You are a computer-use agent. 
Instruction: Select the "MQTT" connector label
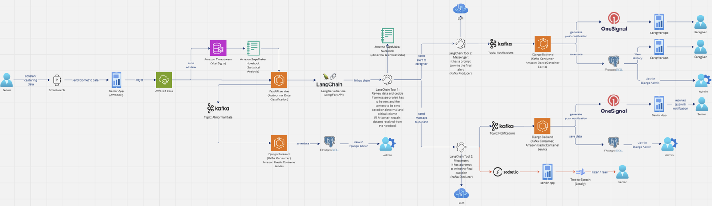pyautogui.click(x=140, y=80)
